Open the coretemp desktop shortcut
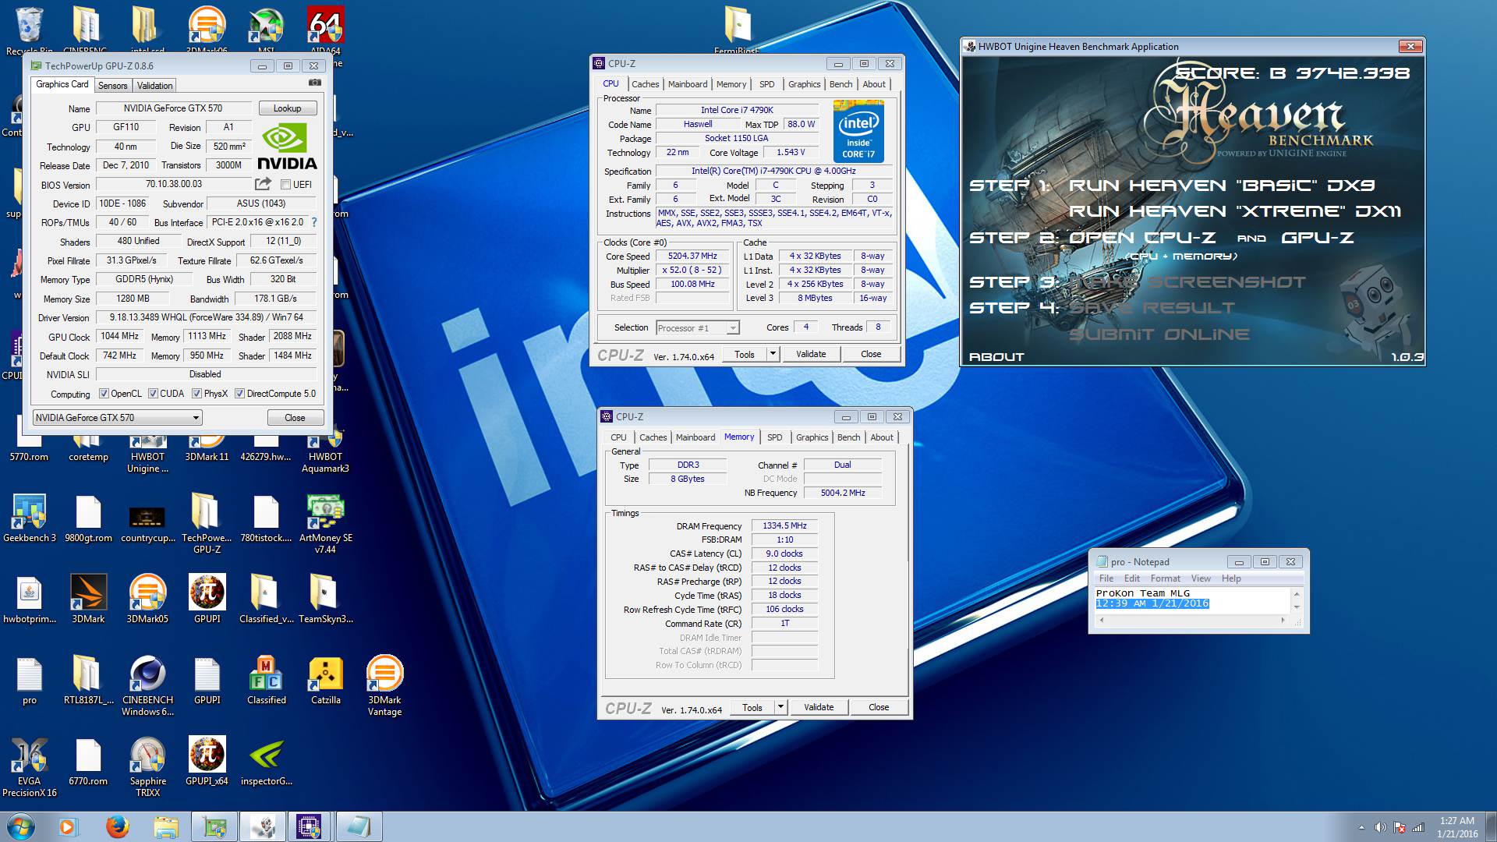Screen dimensions: 1497x842 88,446
